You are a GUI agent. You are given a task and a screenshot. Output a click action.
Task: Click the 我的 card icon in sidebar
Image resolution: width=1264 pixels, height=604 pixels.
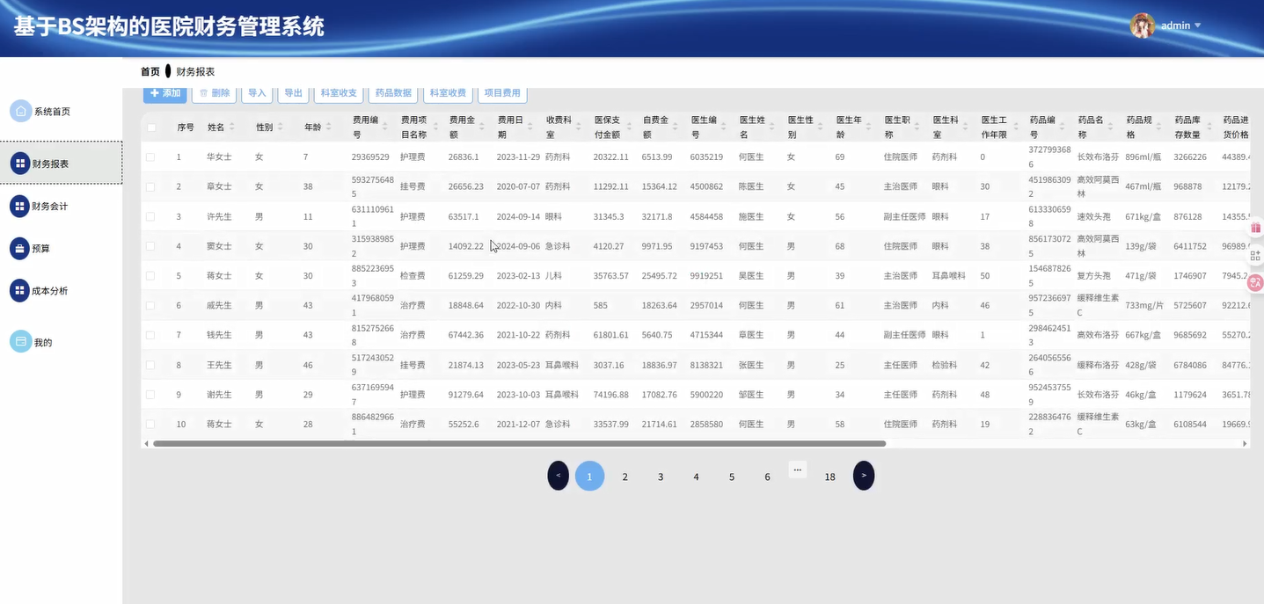pos(20,342)
